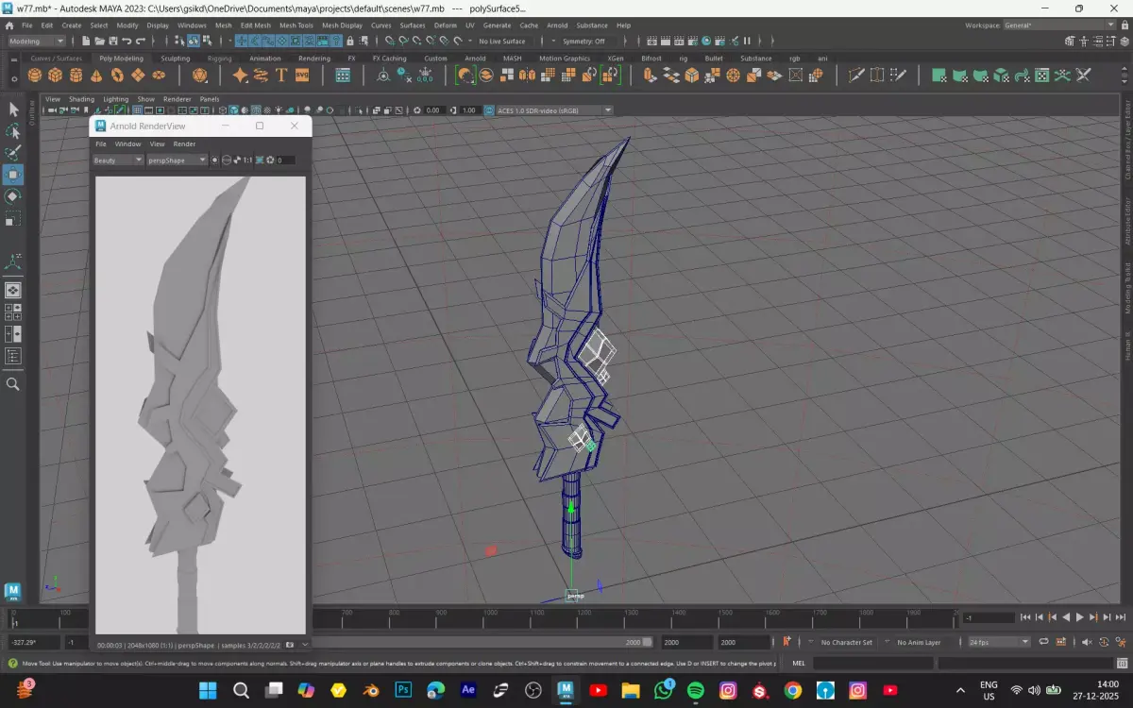This screenshot has height=708, width=1133.
Task: Open the No Character Set dropdown
Action: (845, 642)
